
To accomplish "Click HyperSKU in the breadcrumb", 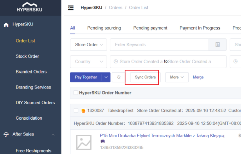I will coord(91,8).
